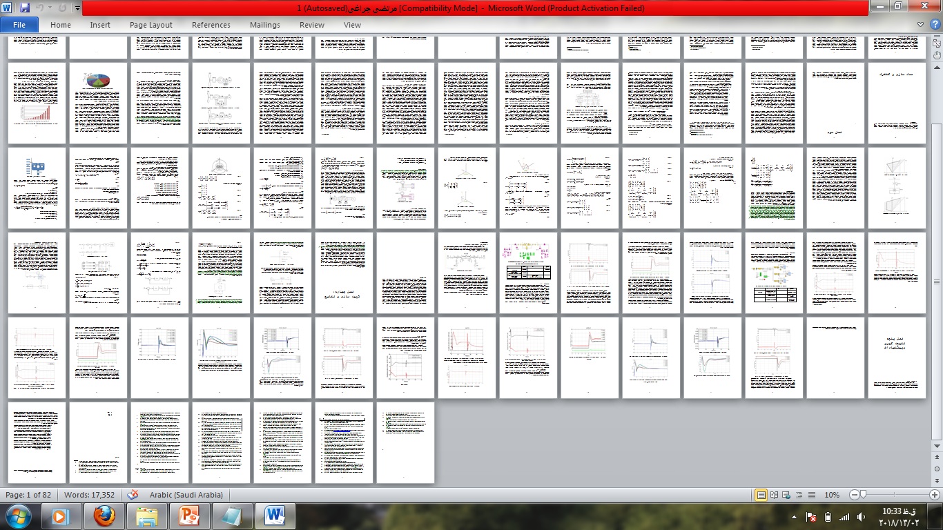Screen dimensions: 943x530
Task: Show hidden system tray icons arrow
Action: [795, 517]
